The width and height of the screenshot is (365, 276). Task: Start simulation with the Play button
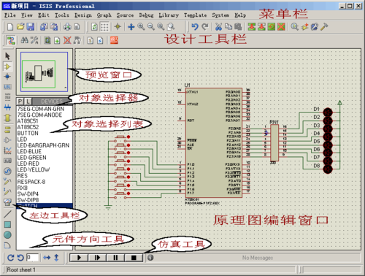(79, 258)
